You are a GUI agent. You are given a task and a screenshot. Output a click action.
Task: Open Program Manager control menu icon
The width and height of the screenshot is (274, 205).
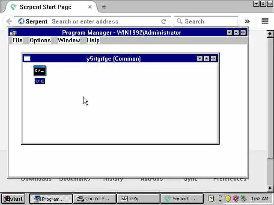[x=13, y=32]
